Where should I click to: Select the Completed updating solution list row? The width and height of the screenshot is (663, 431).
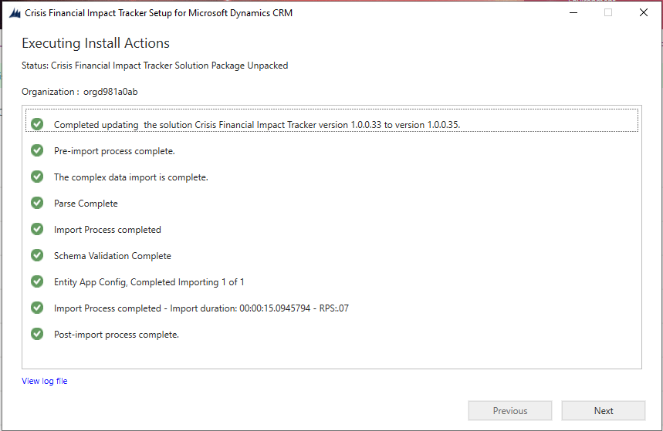point(332,120)
